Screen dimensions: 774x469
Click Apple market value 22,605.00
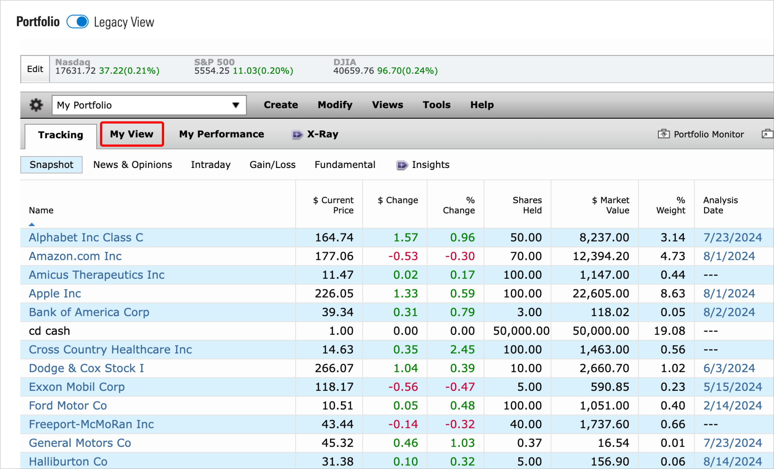point(601,294)
